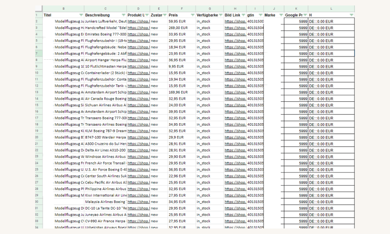390x234 pixels.
Task: Select column C header
Action: click(105, 9)
